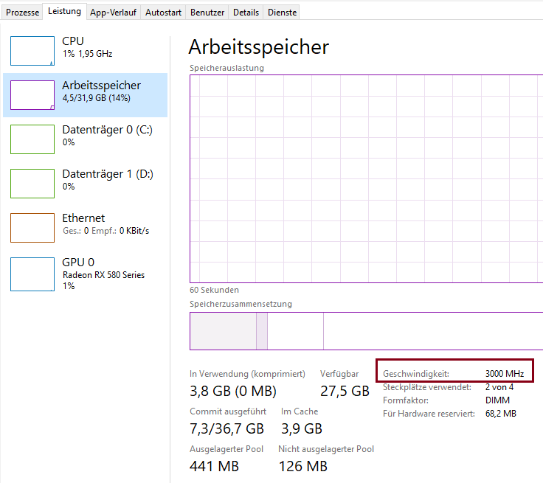This screenshot has width=543, height=483.
Task: Click the Speicherzusammensetzung memory composition bar
Action: [x=366, y=331]
